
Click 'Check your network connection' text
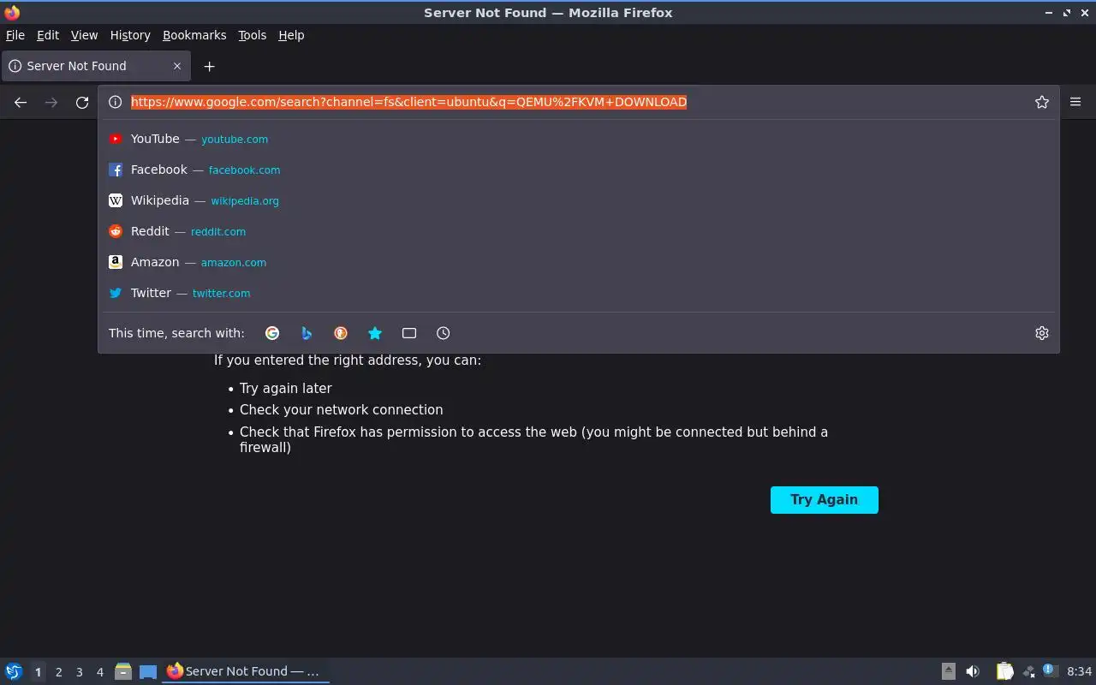(x=342, y=409)
